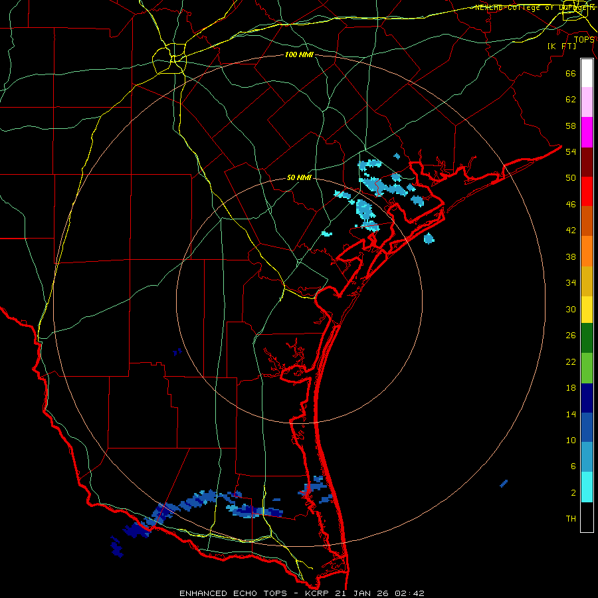Click the "21 JAN 26 02:42" timestamp
Viewport: 598px width, 598px height.
click(x=379, y=593)
